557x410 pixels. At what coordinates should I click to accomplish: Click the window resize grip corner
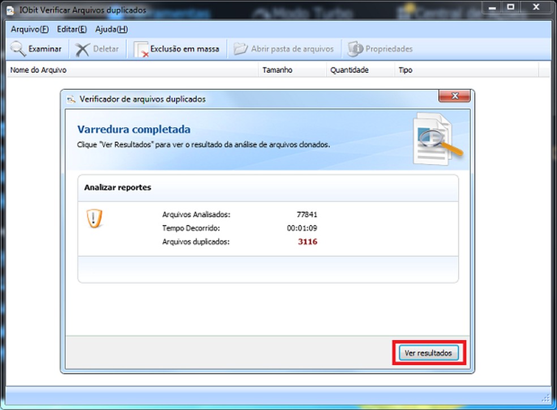pos(546,399)
